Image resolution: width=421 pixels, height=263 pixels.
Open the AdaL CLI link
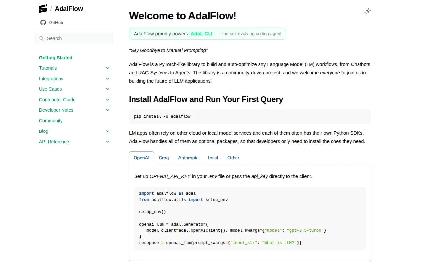point(202,34)
